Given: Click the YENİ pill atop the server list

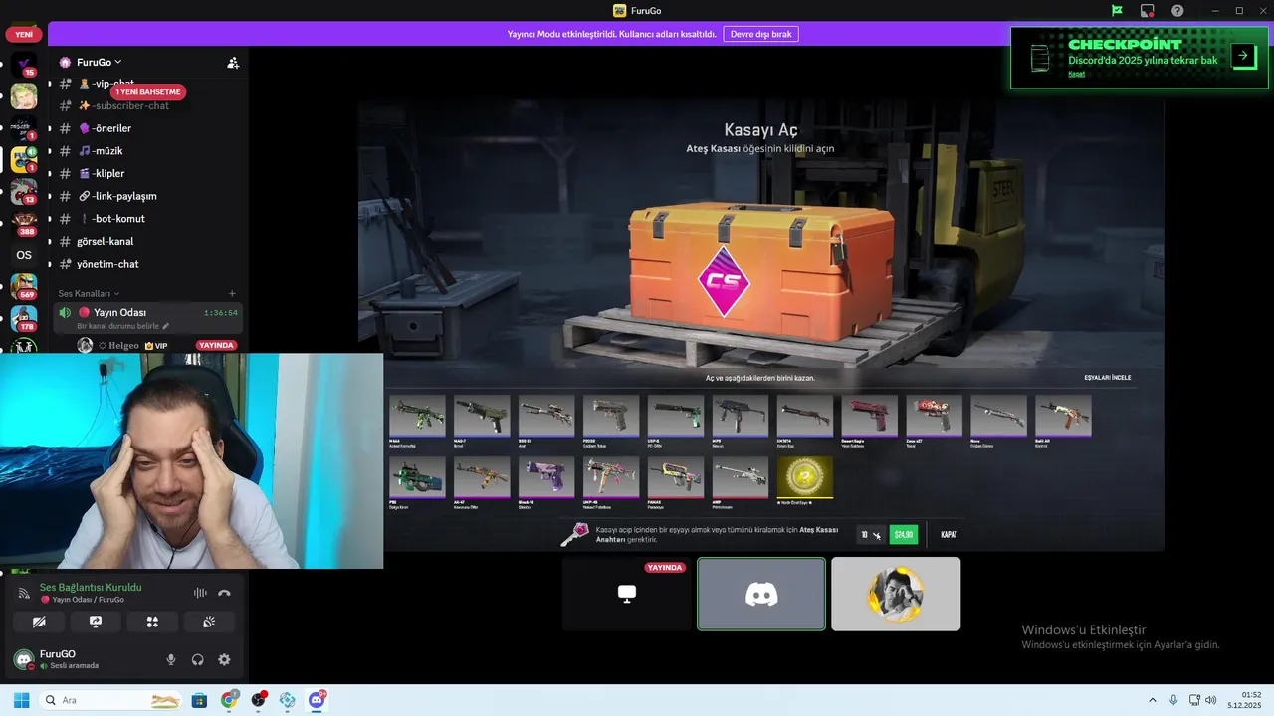Looking at the screenshot, I should [x=24, y=34].
